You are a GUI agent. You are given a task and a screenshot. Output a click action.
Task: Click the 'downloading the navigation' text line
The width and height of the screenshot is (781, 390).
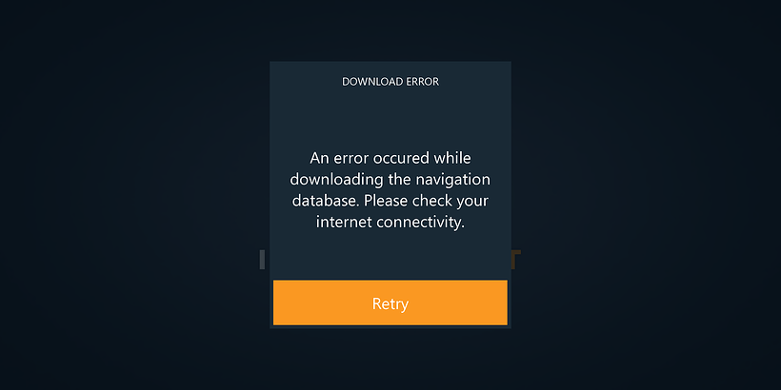[x=390, y=180]
